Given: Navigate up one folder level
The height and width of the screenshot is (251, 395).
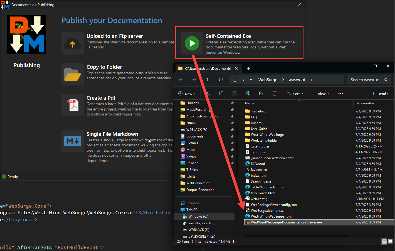Looking at the screenshot, I should pos(208,80).
